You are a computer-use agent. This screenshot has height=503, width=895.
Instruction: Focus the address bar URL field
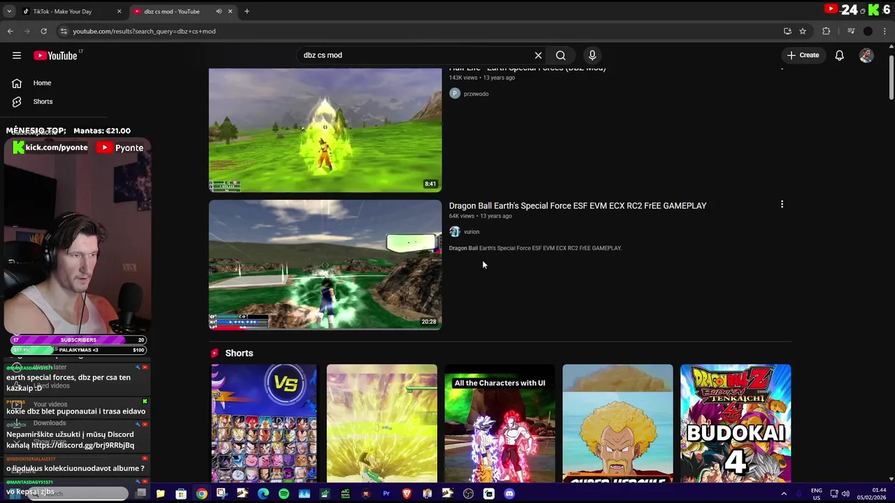pyautogui.click(x=420, y=31)
